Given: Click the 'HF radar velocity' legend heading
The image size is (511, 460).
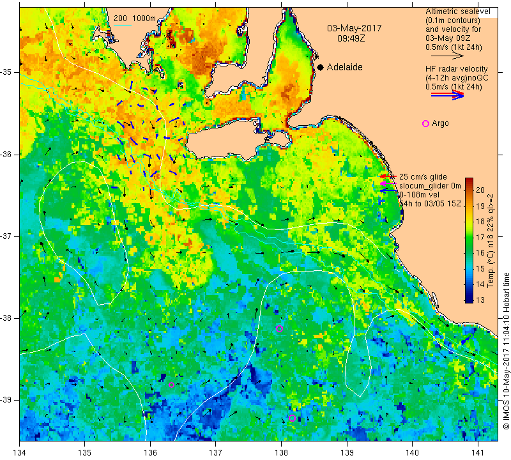Looking at the screenshot, I should [456, 69].
